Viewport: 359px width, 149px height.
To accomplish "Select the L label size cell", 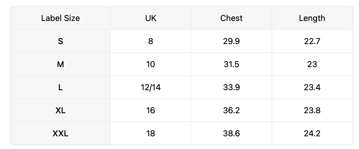I will coord(61,87).
